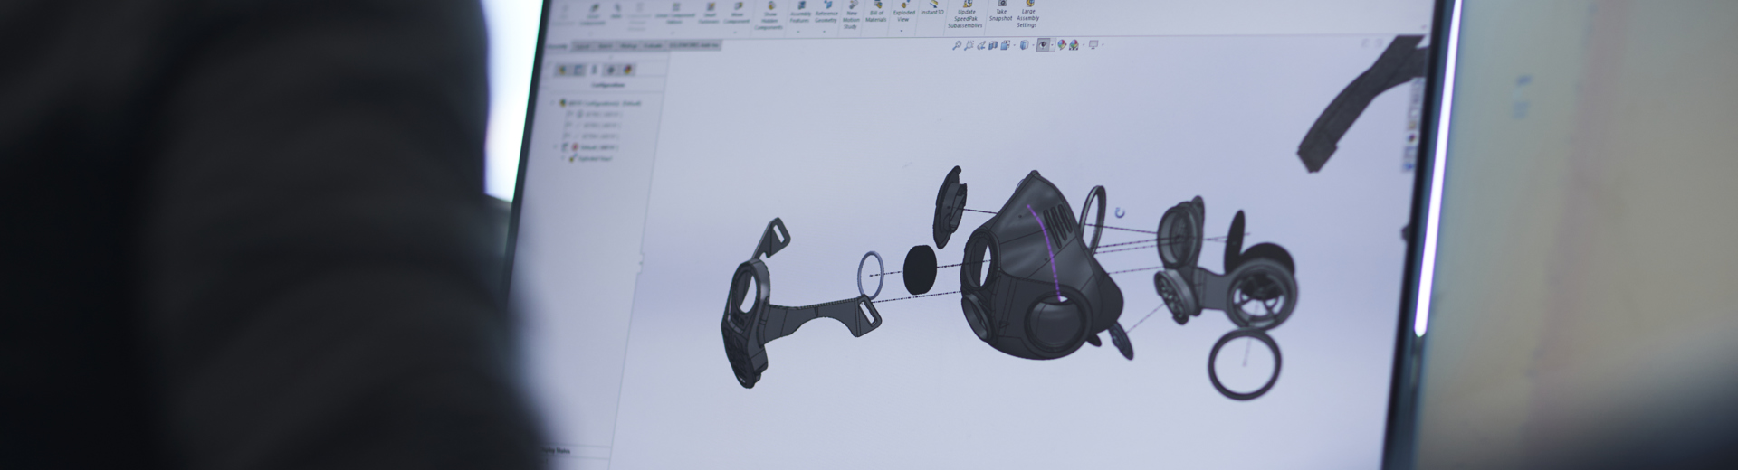Screen dimensions: 1738x470
Task: Toggle Show Hidden Components
Action: pyautogui.click(x=769, y=16)
